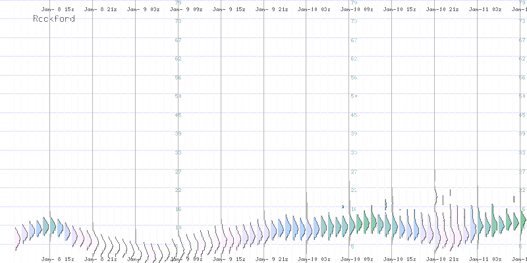Click the bottom Jan- 9 15z axis label

point(229,259)
